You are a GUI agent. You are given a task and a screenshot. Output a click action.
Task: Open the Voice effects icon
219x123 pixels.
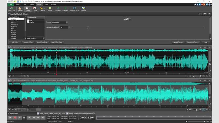click(35, 9)
